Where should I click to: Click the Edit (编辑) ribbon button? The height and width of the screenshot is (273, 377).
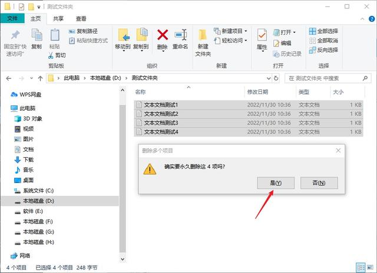(282, 43)
